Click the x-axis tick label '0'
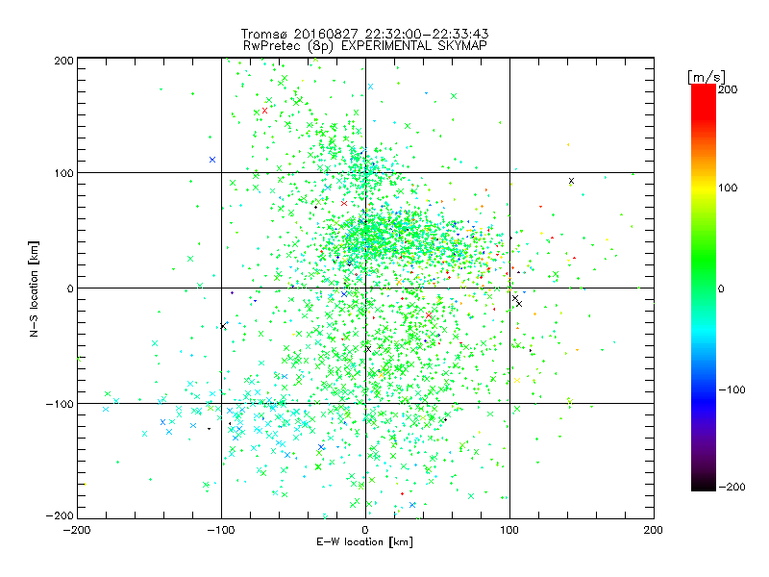Viewport: 769px width, 577px height. tap(365, 530)
